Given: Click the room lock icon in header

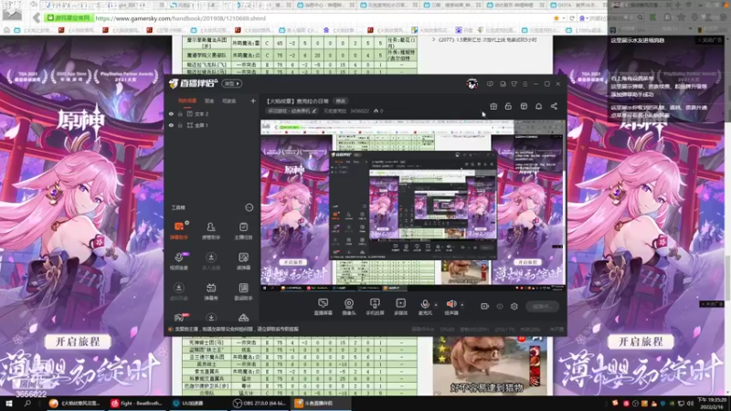Looking at the screenshot, I should 508,106.
